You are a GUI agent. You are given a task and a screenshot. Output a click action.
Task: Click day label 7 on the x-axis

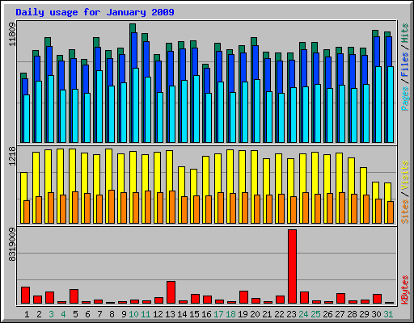tap(99, 314)
